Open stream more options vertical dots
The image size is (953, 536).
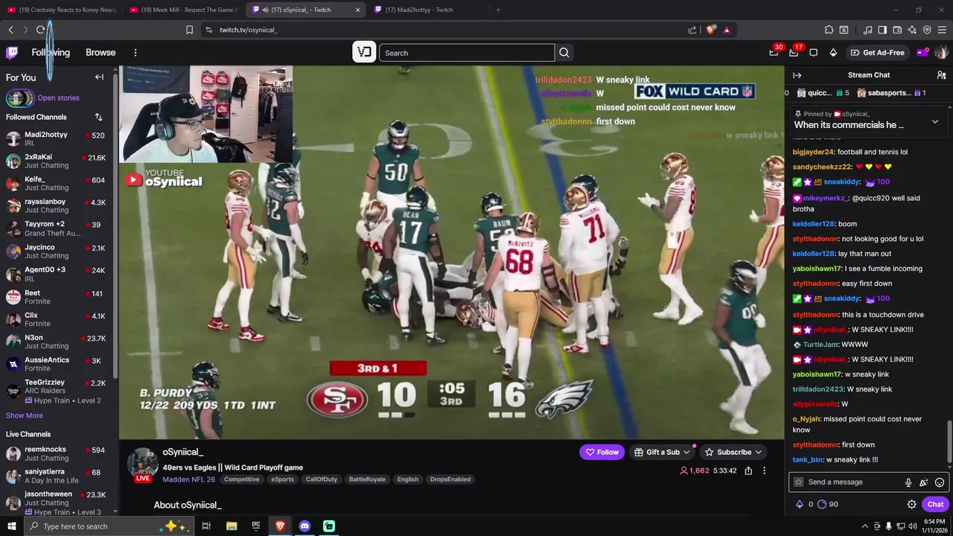pos(764,470)
